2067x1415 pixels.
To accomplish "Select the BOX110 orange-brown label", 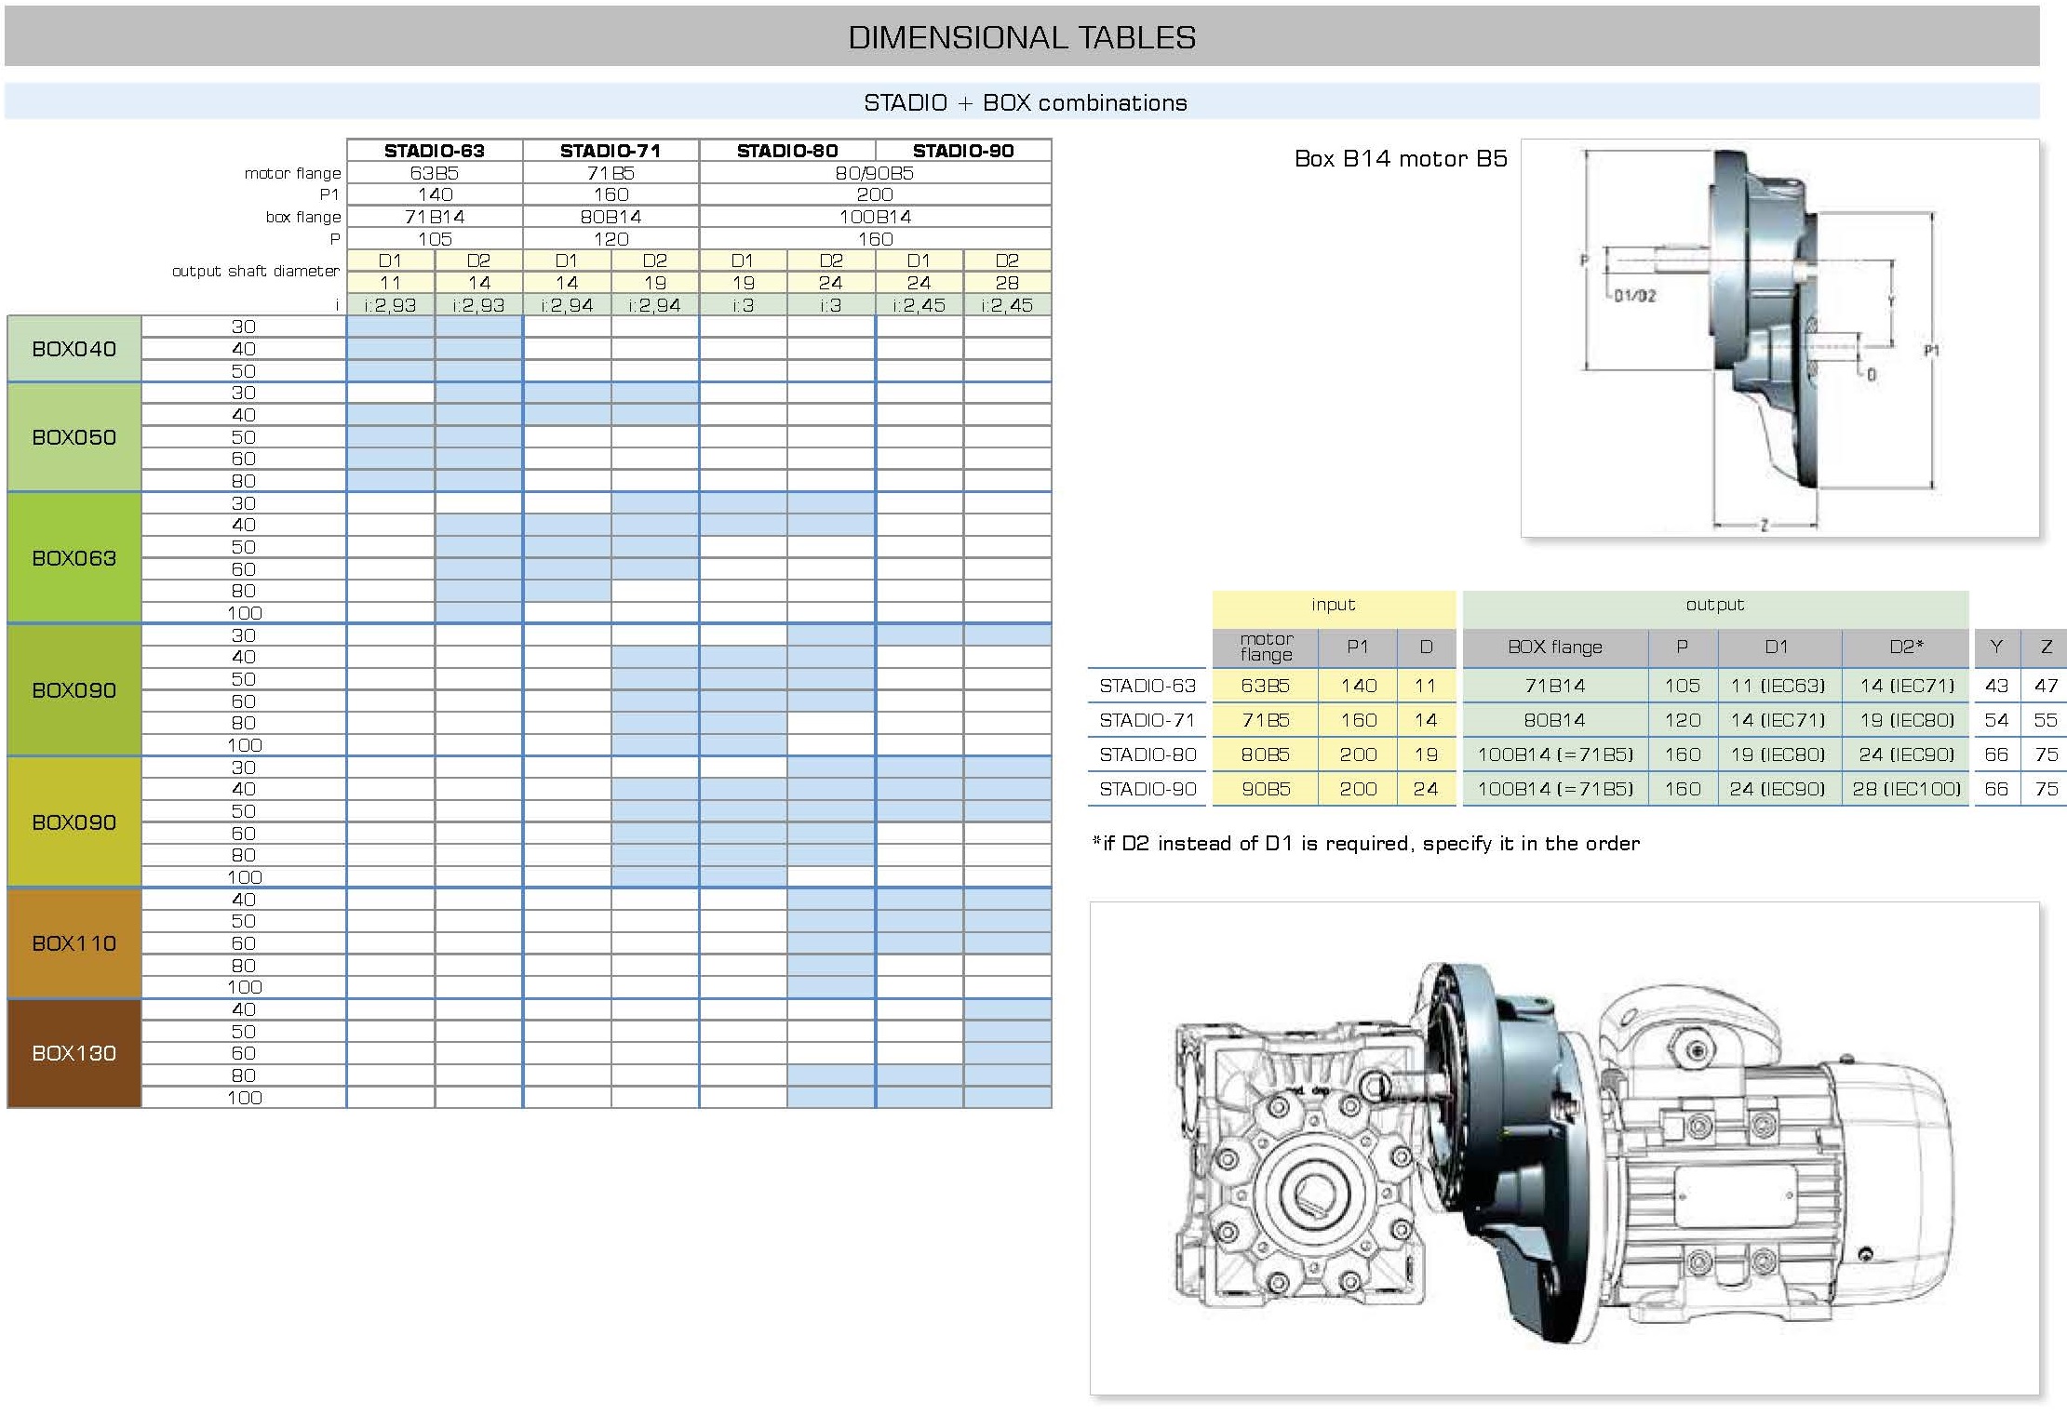I will (74, 943).
